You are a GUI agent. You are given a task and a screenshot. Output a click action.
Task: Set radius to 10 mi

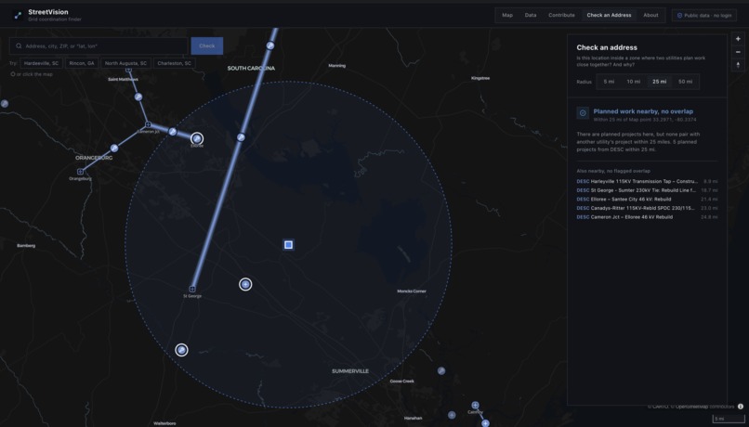tap(634, 82)
